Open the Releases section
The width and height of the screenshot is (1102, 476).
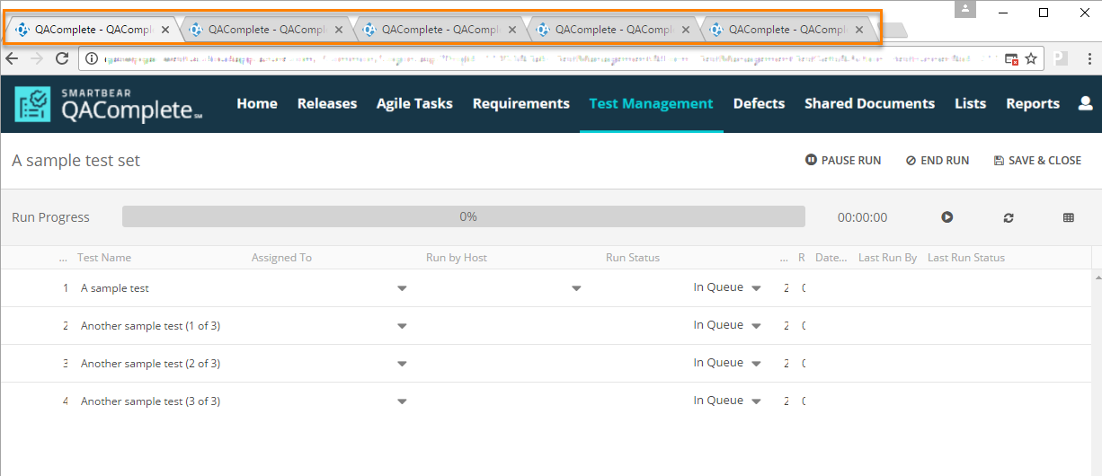pos(327,104)
